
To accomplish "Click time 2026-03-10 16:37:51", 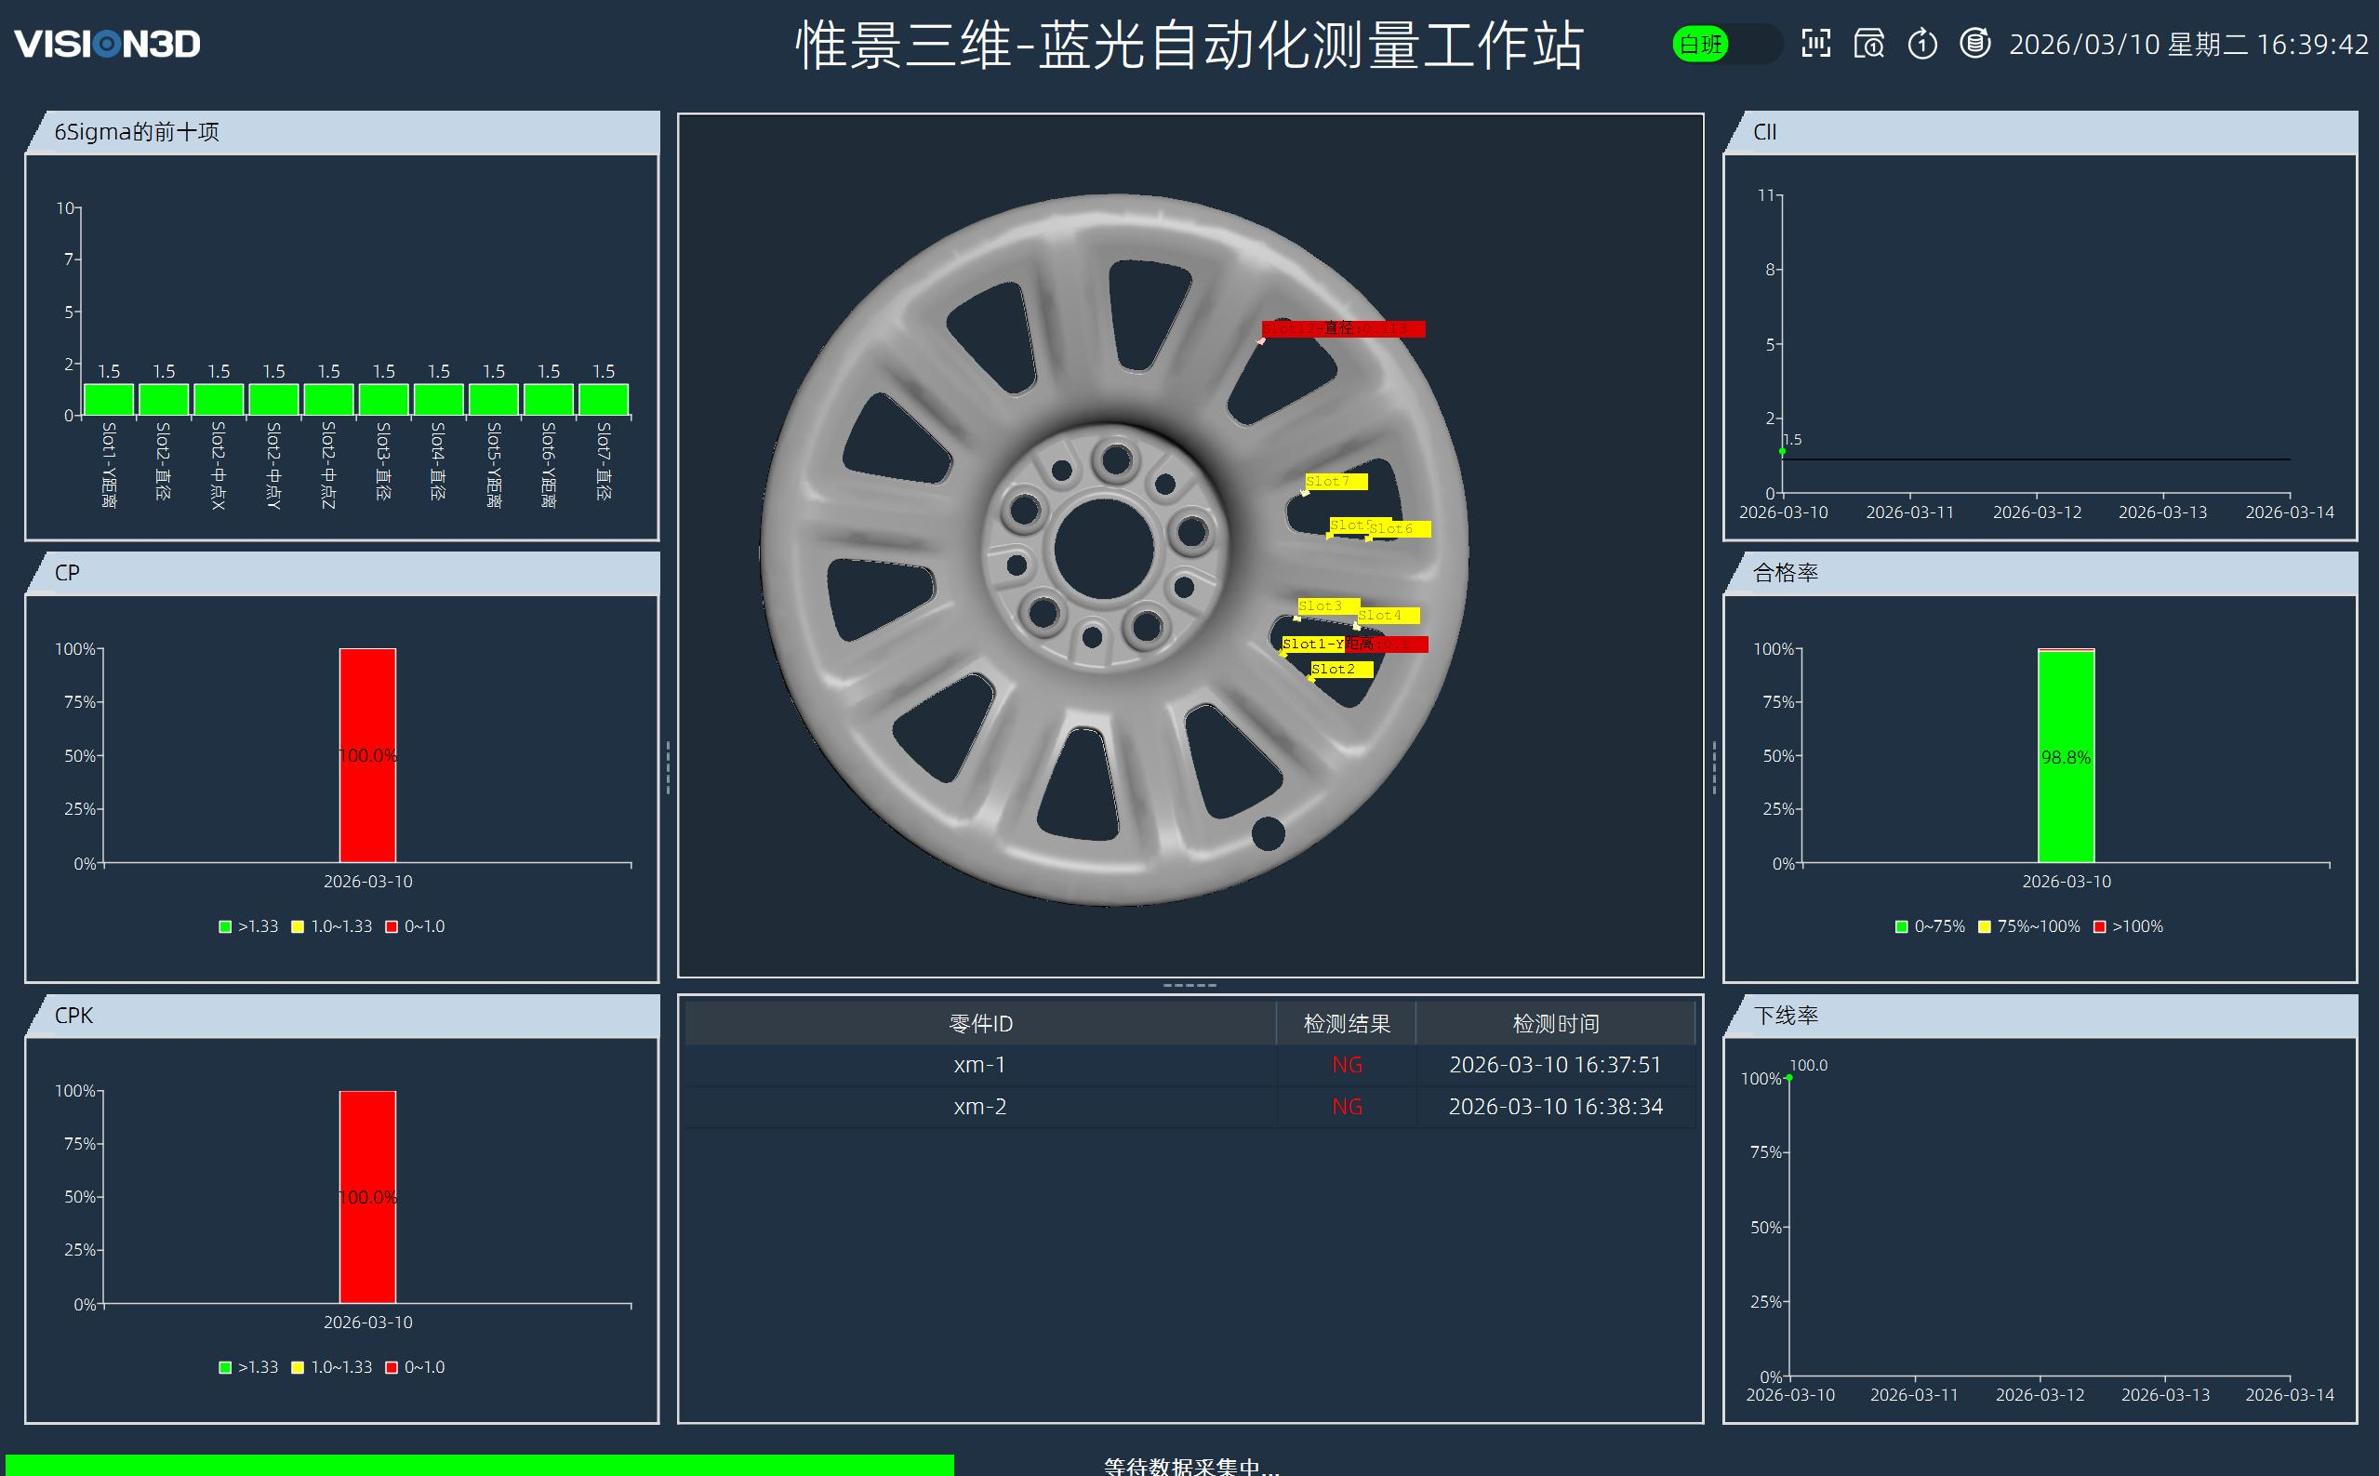I will [x=1555, y=1065].
